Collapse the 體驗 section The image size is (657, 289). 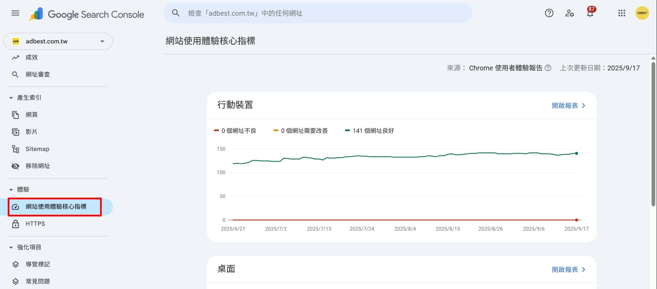click(x=20, y=190)
